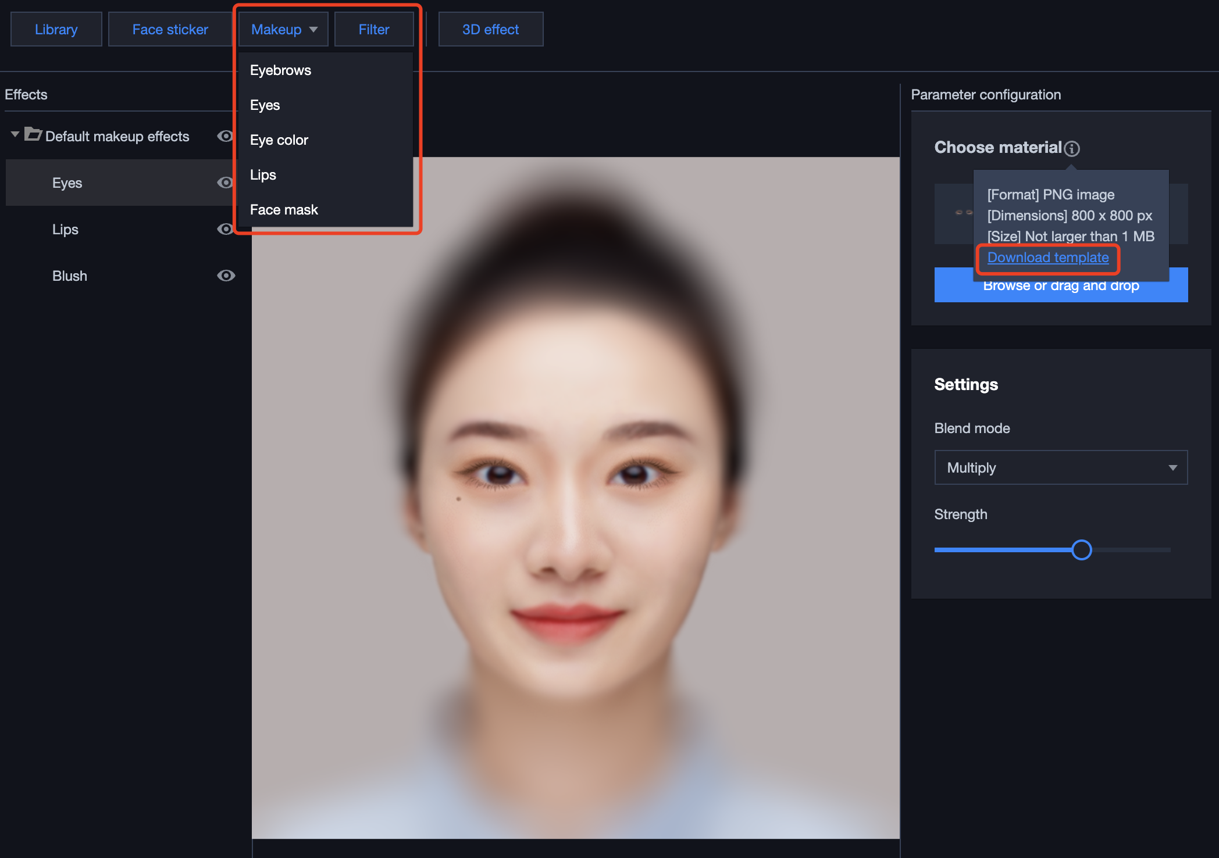Viewport: 1219px width, 858px height.
Task: Select Eyebrows from the Makeup menu
Action: coord(280,70)
